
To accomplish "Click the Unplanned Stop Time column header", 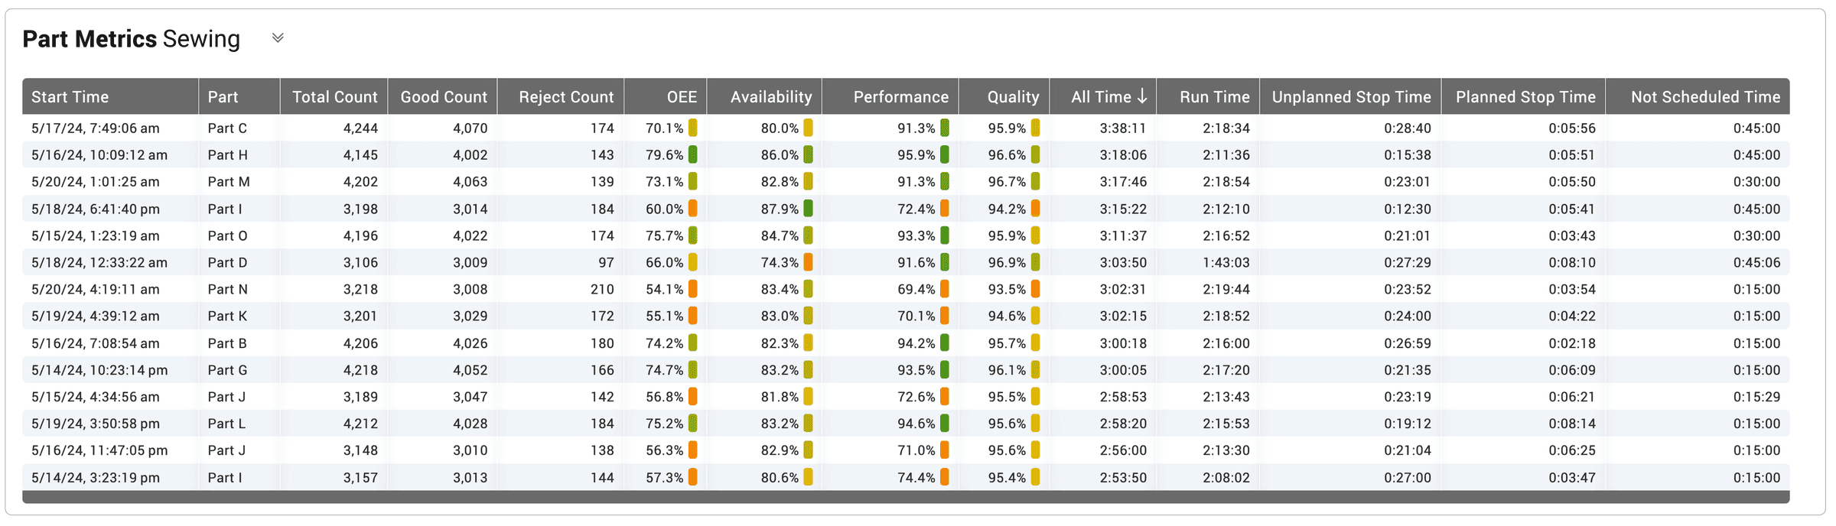I will tap(1350, 97).
